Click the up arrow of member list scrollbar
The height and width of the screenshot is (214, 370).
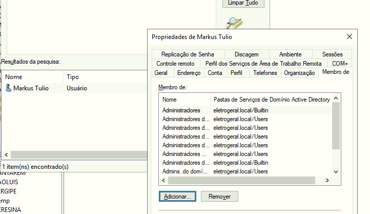pos(336,98)
